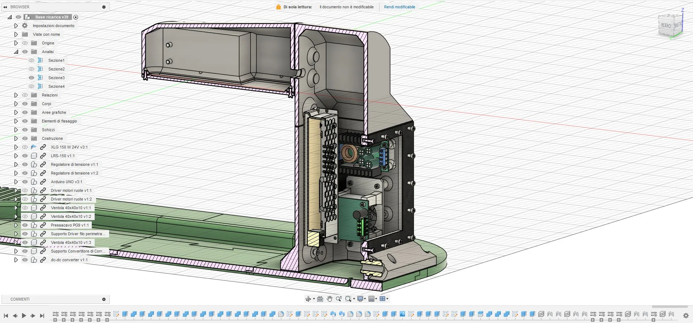Viewport: 693px width, 323px height.
Task: Click the Sezione4 section analysis icon
Action: coord(40,86)
